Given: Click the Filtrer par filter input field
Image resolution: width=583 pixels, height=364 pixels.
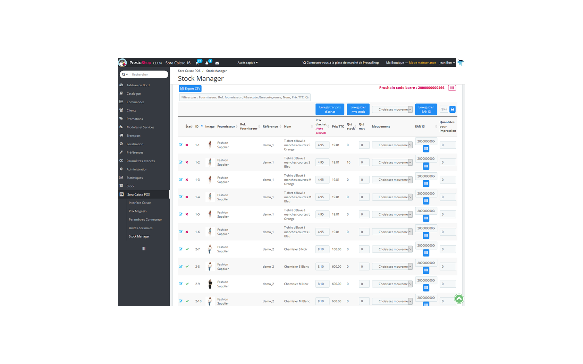Looking at the screenshot, I should [x=245, y=97].
